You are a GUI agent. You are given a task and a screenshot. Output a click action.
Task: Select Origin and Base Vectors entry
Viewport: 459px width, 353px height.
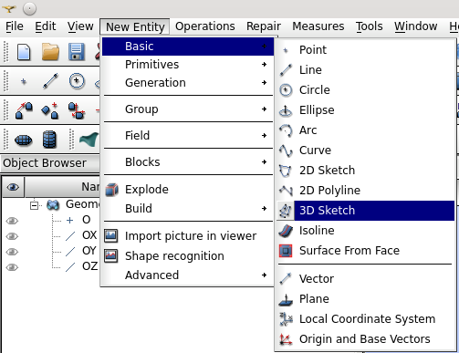click(x=365, y=339)
